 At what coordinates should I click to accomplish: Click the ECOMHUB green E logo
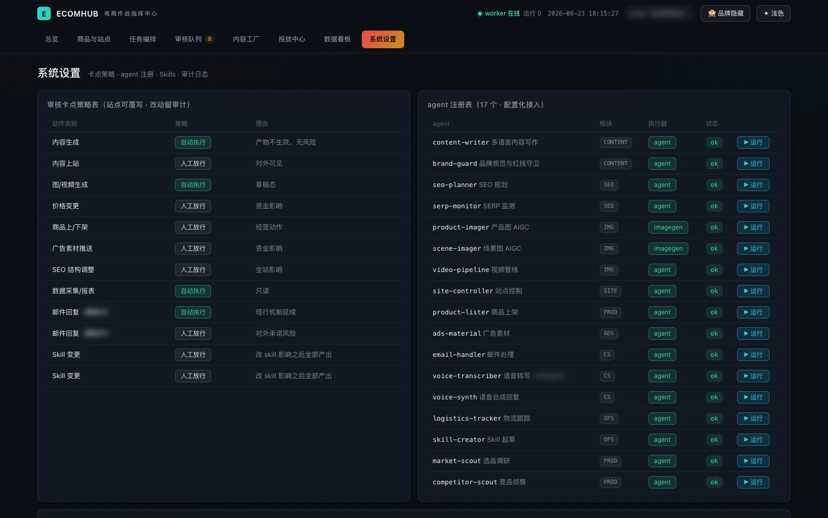(x=44, y=13)
